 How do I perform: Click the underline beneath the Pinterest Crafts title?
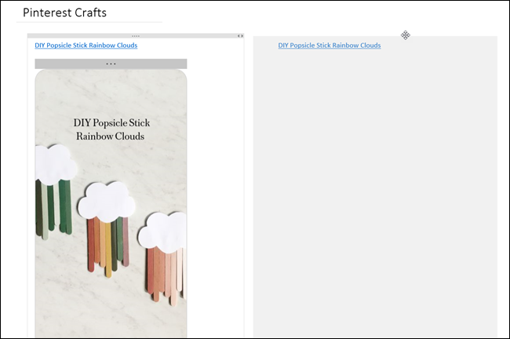(89, 23)
